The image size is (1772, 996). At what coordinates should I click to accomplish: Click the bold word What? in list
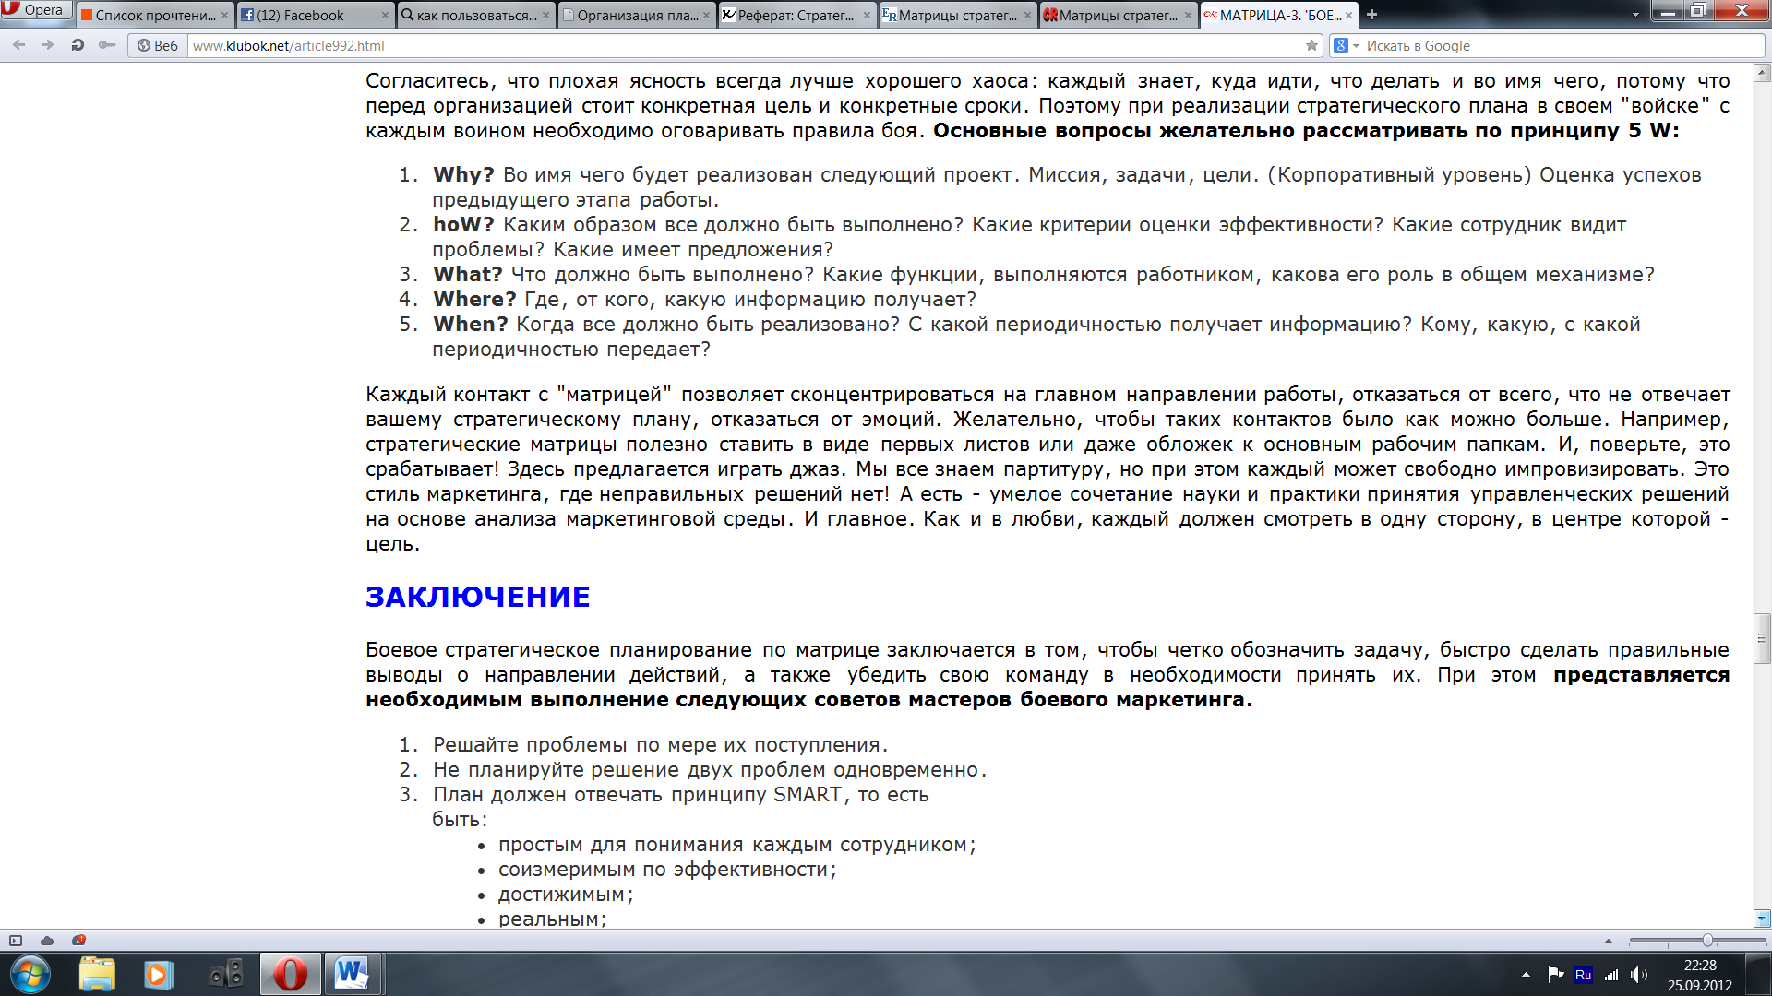[468, 275]
